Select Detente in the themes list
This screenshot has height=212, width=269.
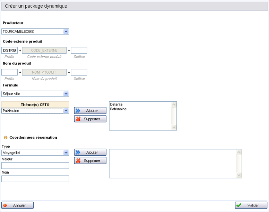coord(116,104)
